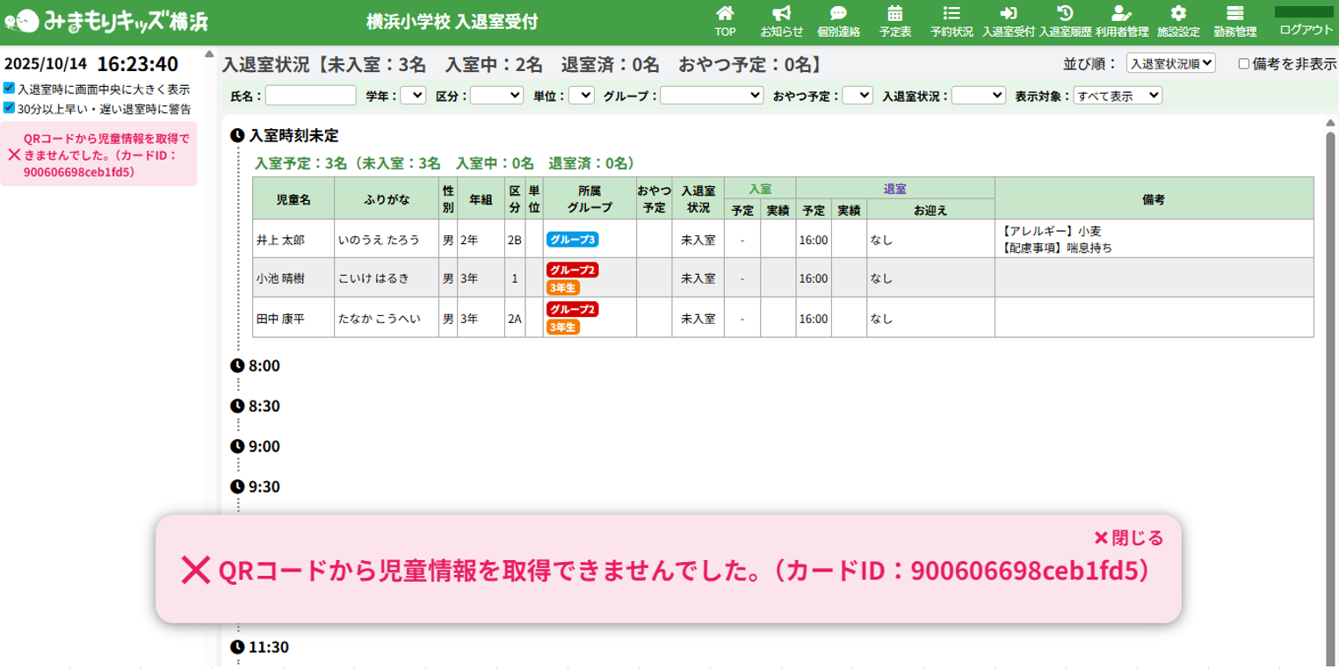Screen dimensions: 1339x669
Task: Open the 並び順 sort dropdown
Action: point(1170,63)
